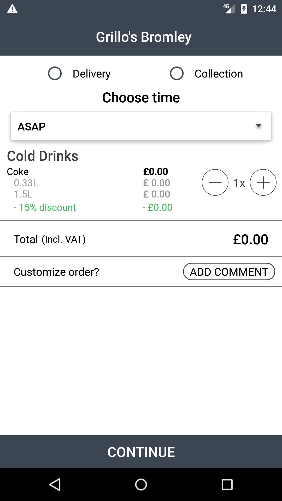Image resolution: width=282 pixels, height=501 pixels.
Task: Tap the CONTINUE button
Action: point(141,452)
